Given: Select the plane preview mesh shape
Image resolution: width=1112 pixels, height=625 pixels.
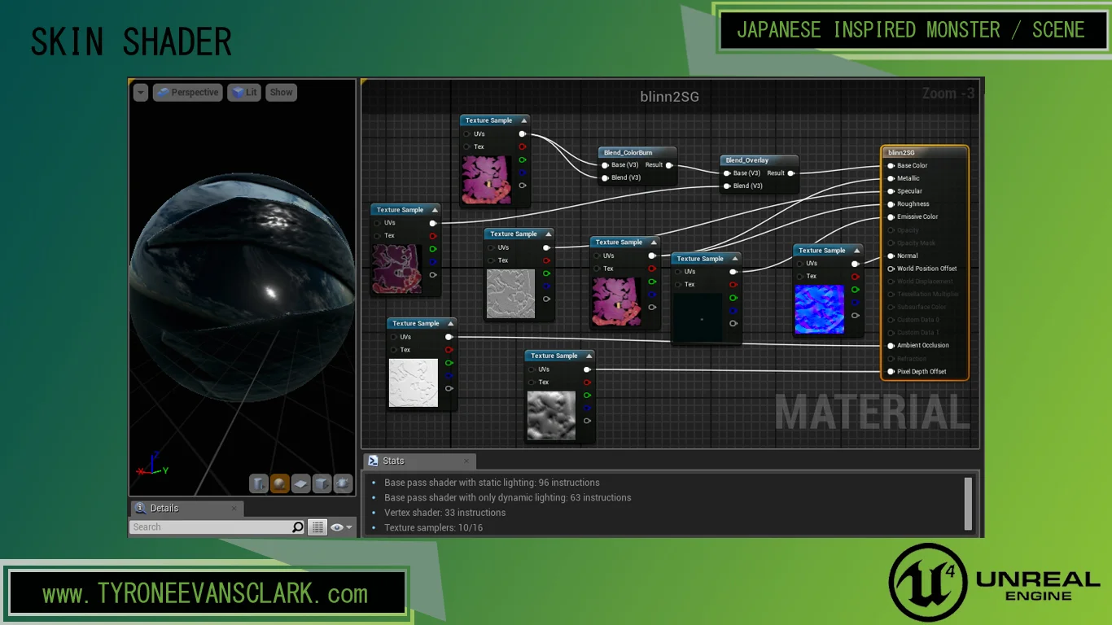Looking at the screenshot, I should [x=301, y=483].
